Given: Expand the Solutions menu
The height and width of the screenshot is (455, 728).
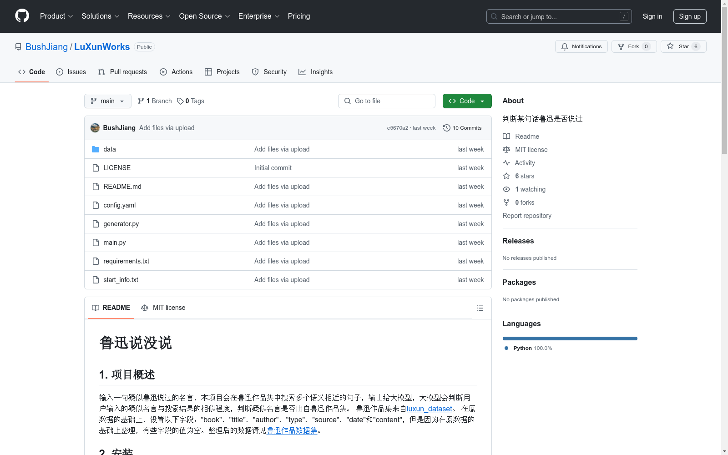Looking at the screenshot, I should coord(101,16).
